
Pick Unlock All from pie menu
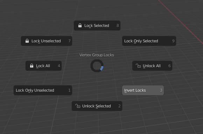click(152, 66)
